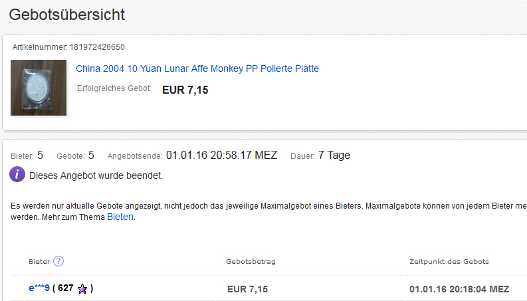Click the purple info icon
527x301 pixels.
pyautogui.click(x=17, y=175)
